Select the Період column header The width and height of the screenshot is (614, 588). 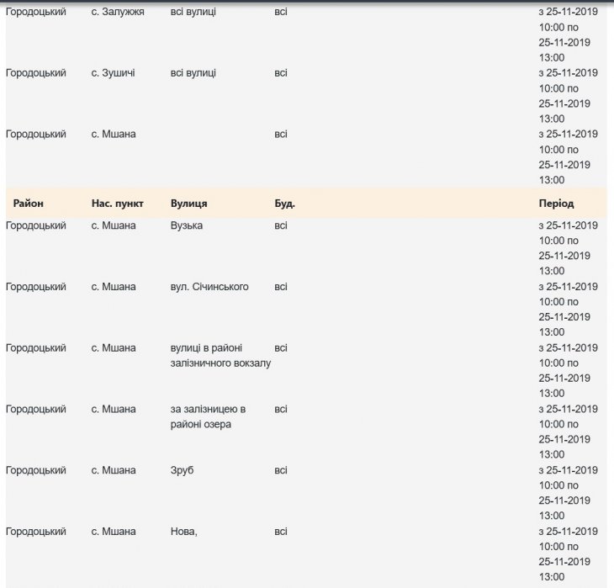click(x=556, y=204)
